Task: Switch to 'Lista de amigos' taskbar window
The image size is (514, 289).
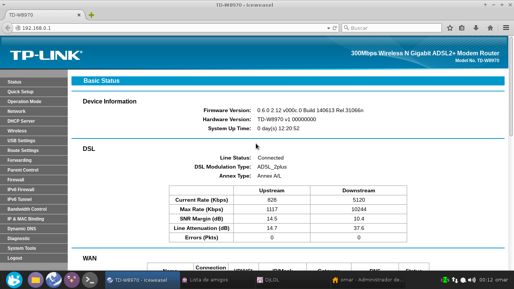Action: point(217,280)
